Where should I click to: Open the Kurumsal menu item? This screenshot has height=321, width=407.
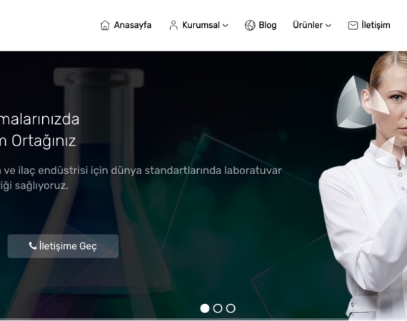pos(201,25)
